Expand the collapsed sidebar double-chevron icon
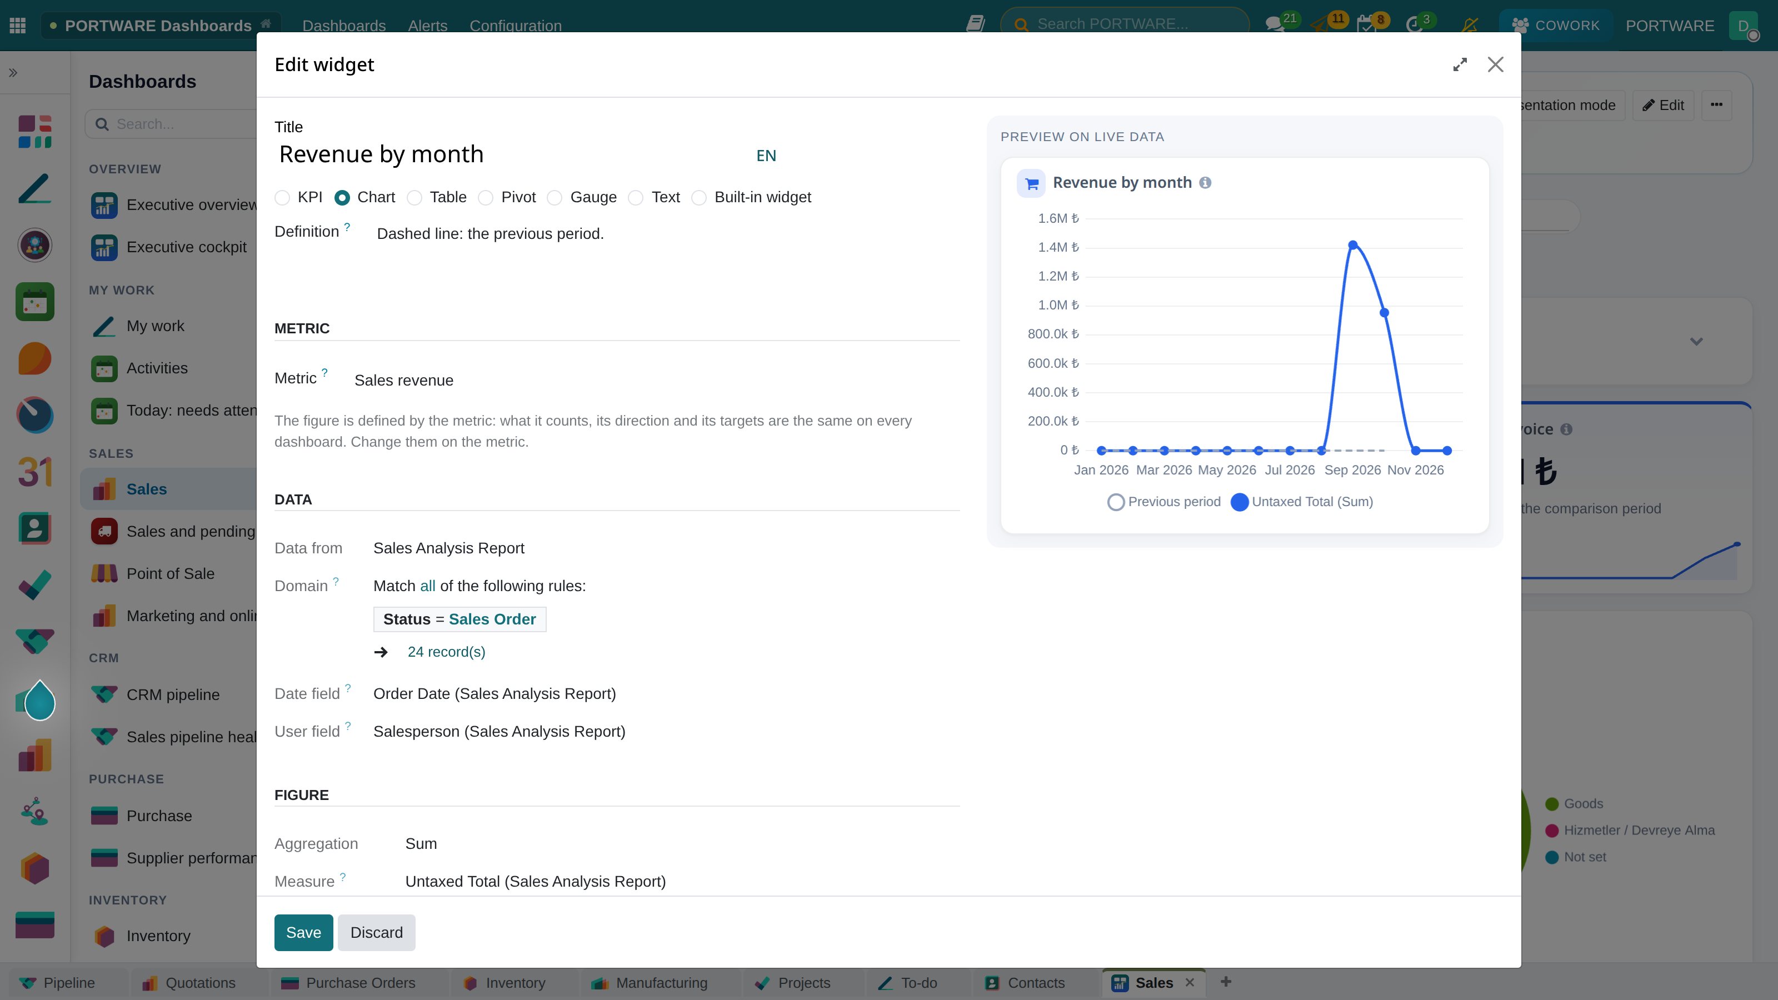This screenshot has width=1778, height=1000. click(x=13, y=72)
